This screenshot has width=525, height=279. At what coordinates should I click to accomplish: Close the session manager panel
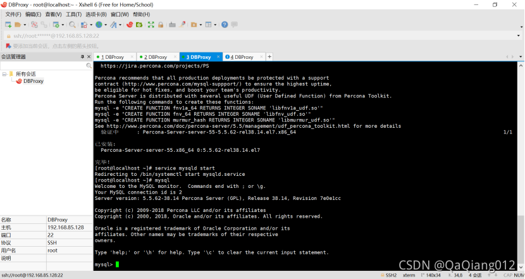89,57
